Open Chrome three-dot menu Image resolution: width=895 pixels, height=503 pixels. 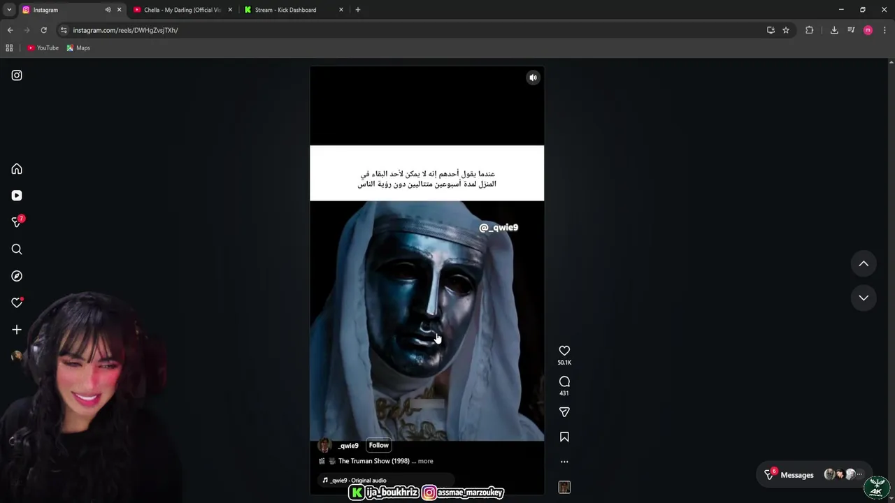[x=885, y=30]
